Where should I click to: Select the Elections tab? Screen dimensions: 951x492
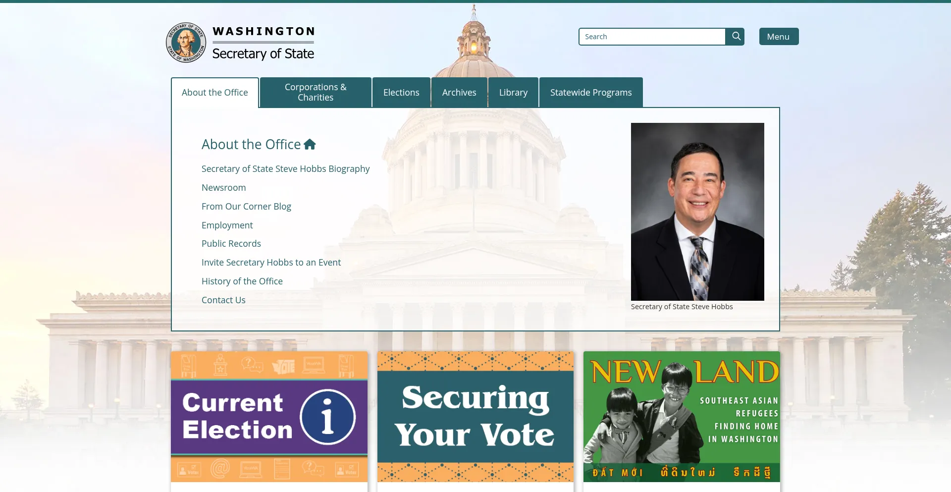pos(401,92)
